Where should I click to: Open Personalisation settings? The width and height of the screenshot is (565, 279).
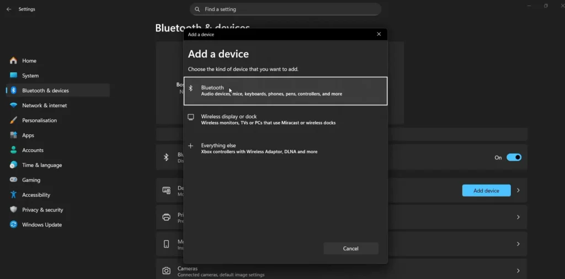58,120
